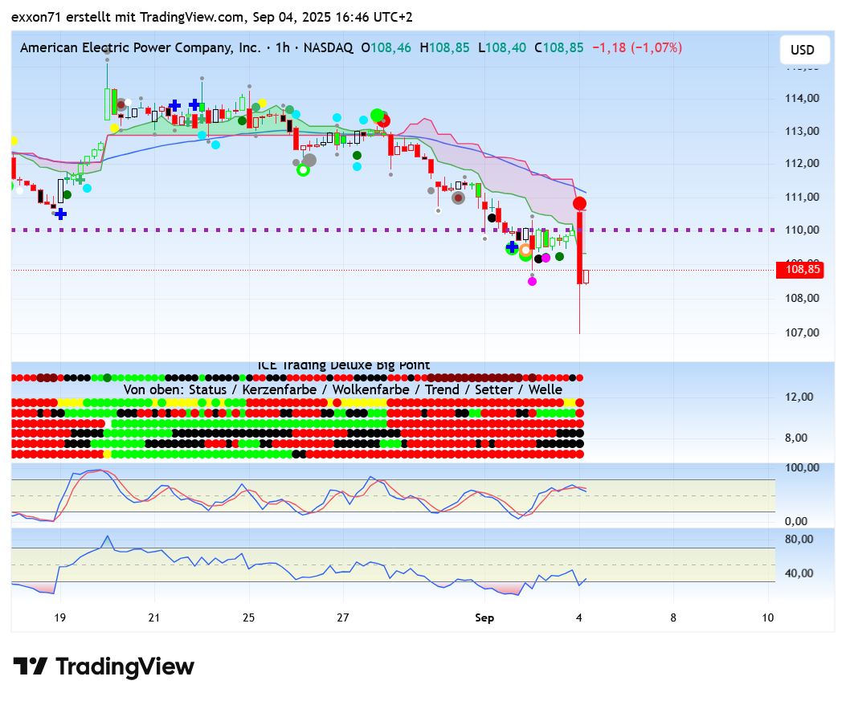Click the orange hollow ring signal marker

point(526,251)
